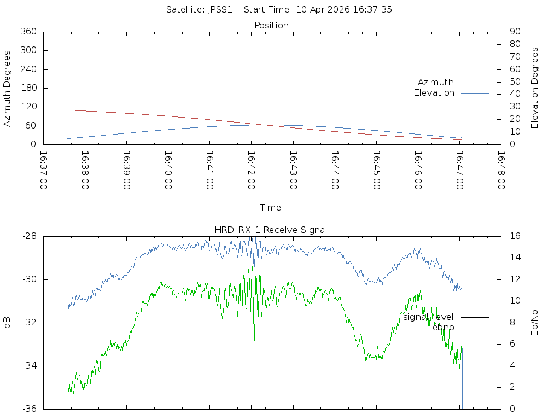Click the blue Elevation legend line sample

pos(475,93)
